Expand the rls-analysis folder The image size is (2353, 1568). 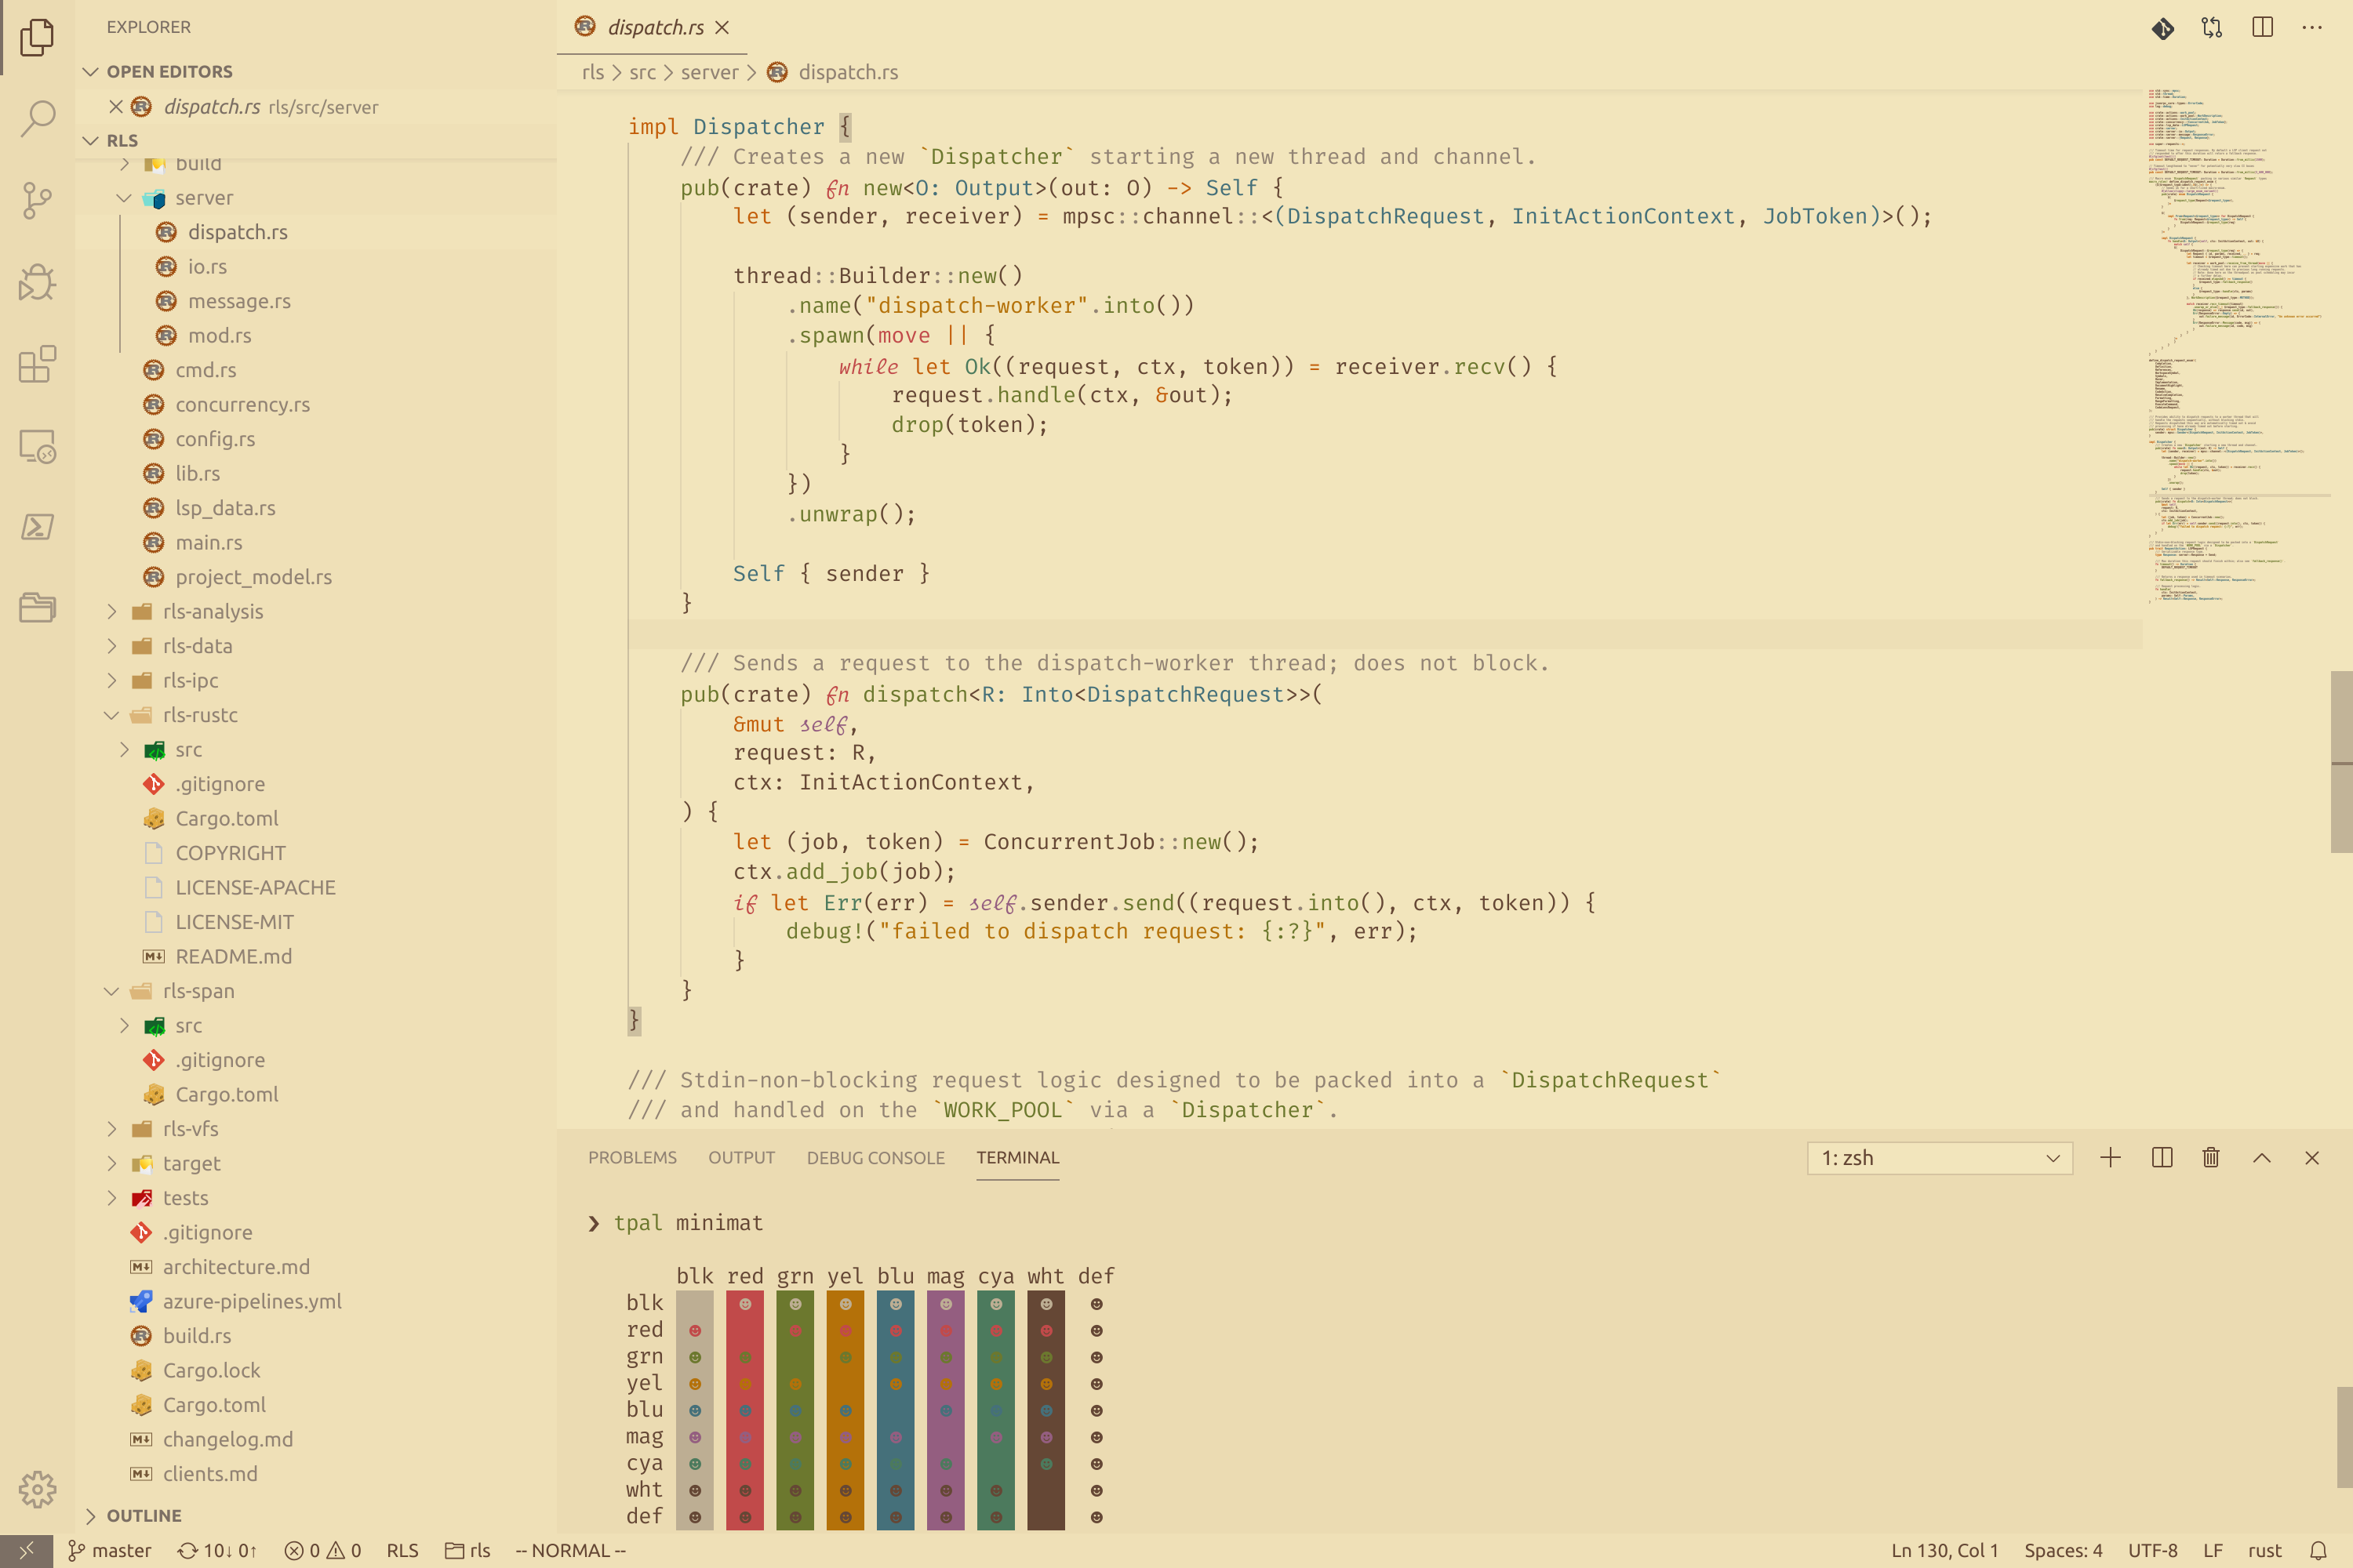tap(212, 611)
